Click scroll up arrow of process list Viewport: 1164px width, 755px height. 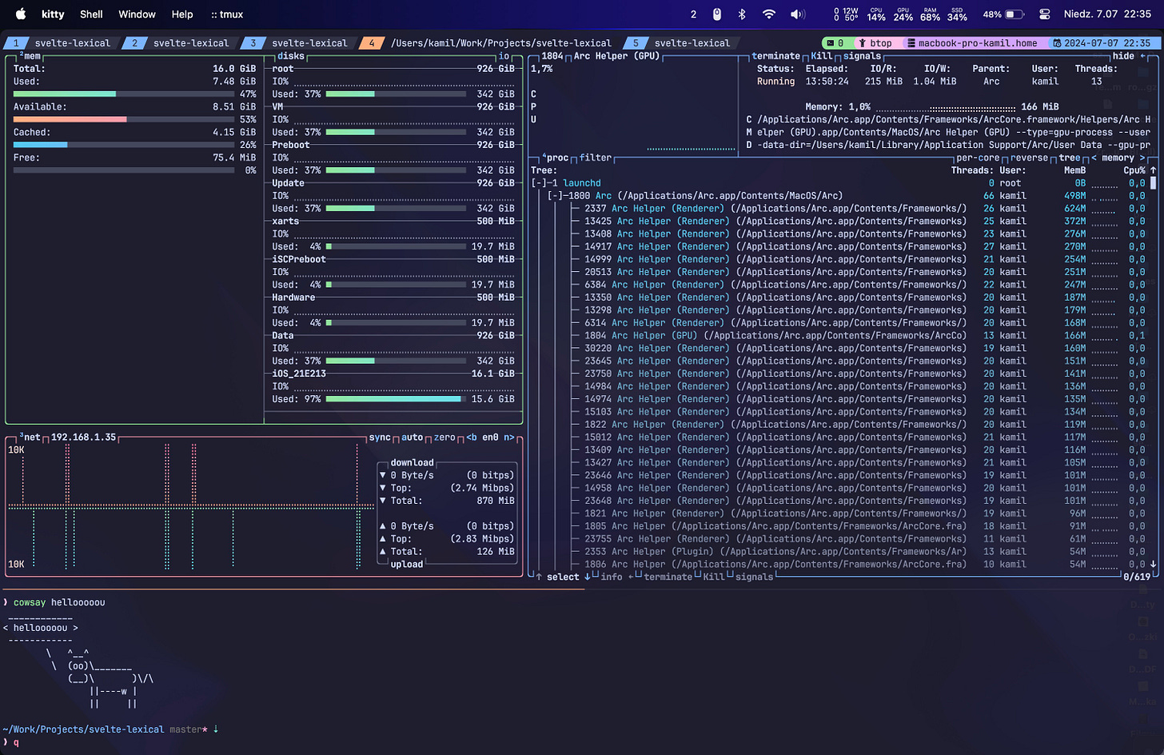pos(1153,170)
